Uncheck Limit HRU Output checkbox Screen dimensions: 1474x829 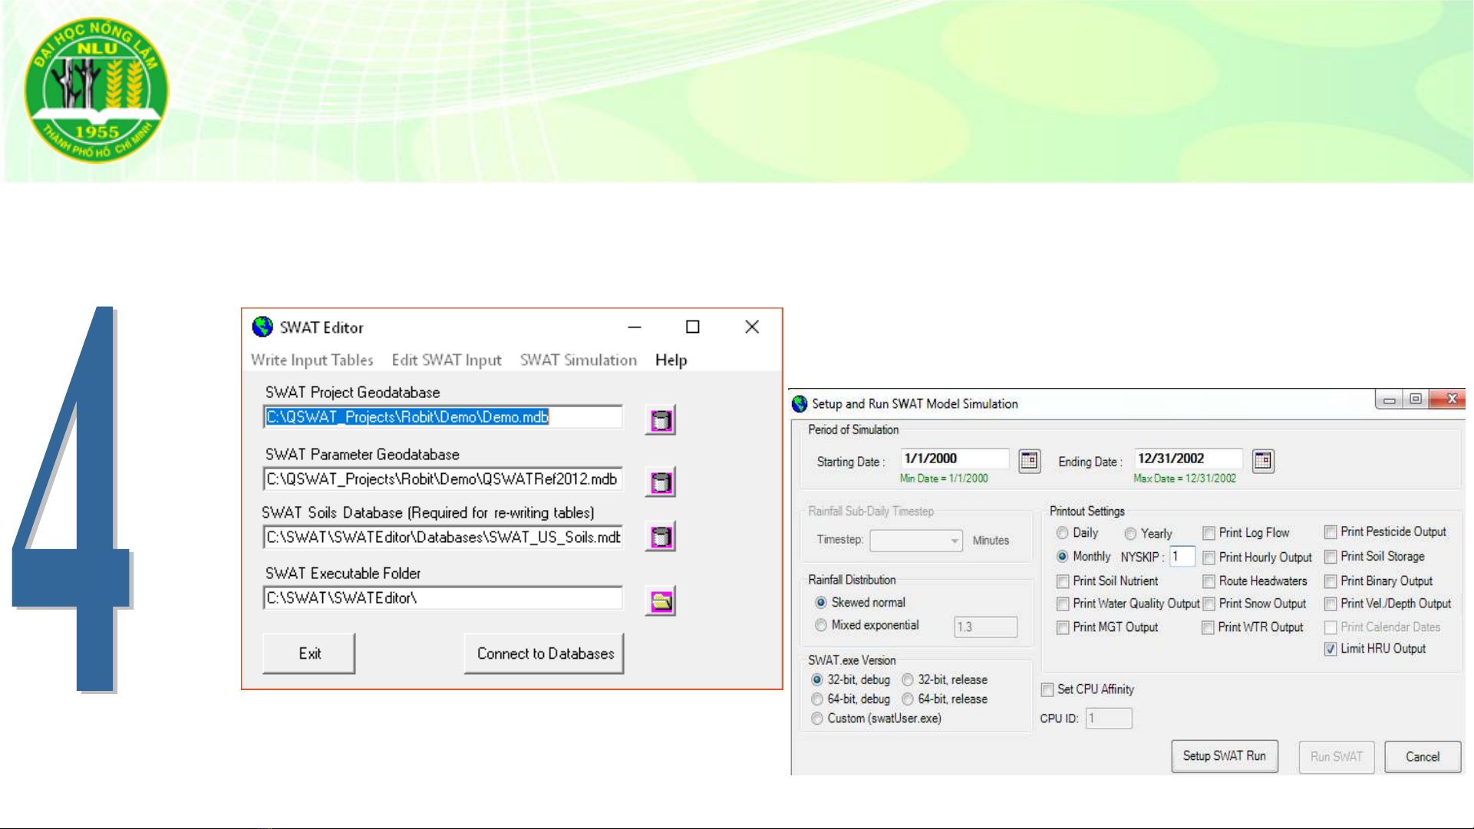(1331, 649)
